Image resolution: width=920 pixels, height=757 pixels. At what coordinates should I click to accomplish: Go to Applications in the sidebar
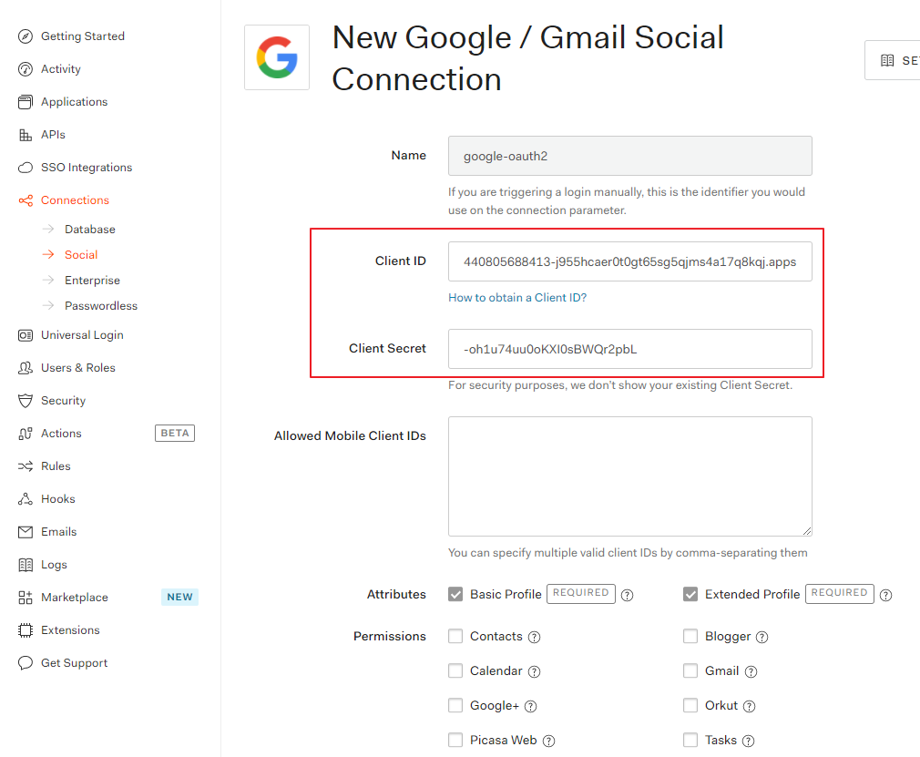(75, 102)
